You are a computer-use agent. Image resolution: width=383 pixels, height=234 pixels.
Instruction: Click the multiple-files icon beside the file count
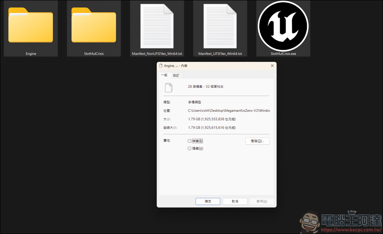pyautogui.click(x=169, y=87)
